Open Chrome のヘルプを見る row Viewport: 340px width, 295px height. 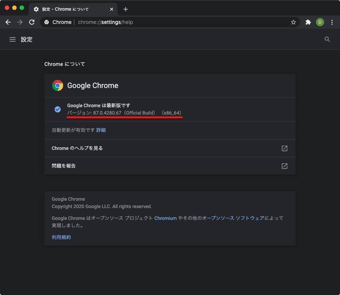click(170, 148)
